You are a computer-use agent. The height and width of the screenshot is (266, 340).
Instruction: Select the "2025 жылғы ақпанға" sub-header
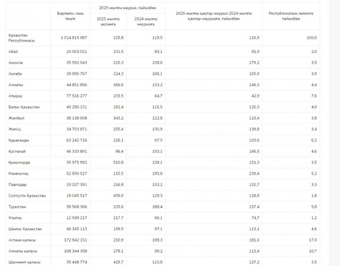[108, 22]
